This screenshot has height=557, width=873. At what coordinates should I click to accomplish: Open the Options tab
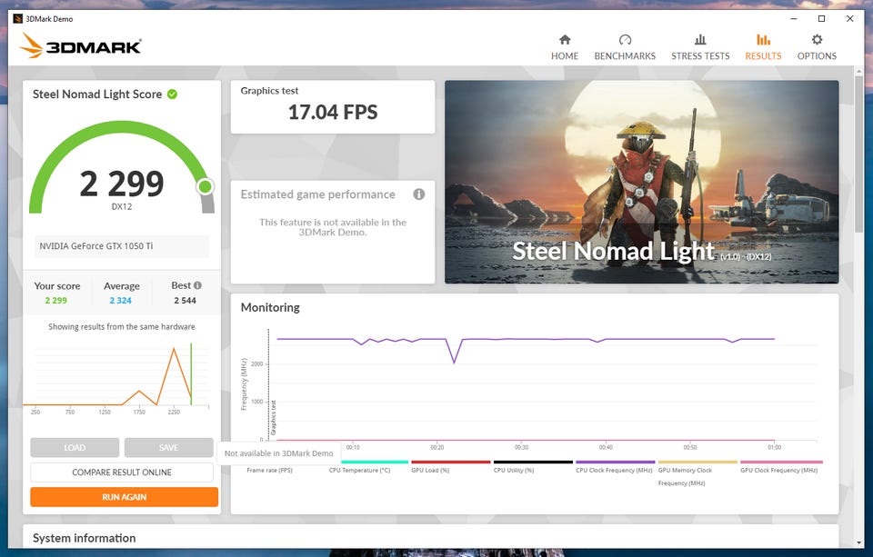pyautogui.click(x=817, y=47)
